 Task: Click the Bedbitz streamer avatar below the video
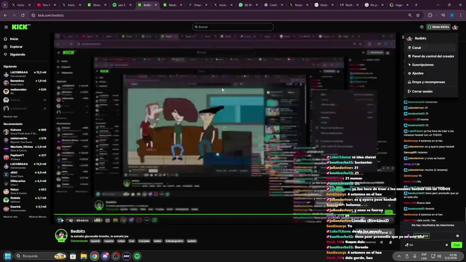61,235
